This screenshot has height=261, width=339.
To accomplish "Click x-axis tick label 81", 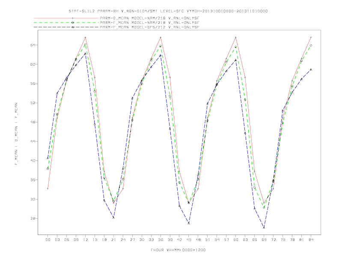I will (x=302, y=240).
